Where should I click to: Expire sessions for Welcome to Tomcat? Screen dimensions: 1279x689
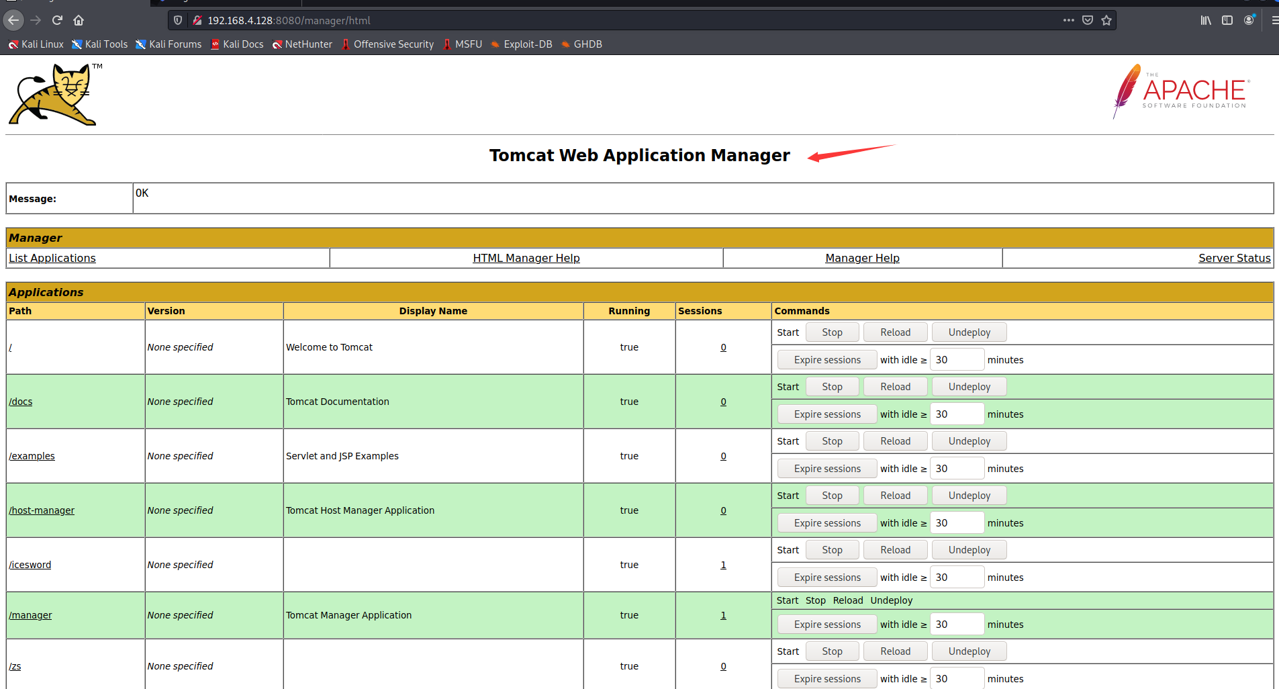(x=827, y=360)
